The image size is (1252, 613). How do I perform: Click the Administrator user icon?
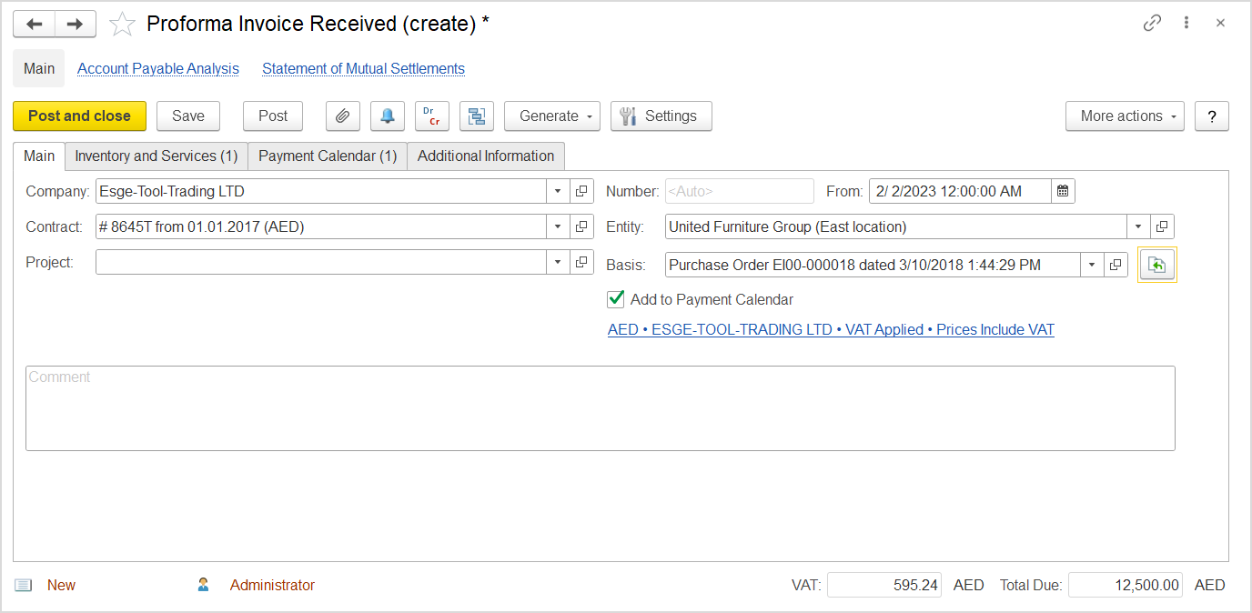pos(202,585)
